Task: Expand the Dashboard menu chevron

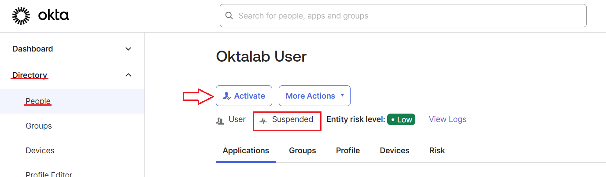Action: (x=129, y=49)
